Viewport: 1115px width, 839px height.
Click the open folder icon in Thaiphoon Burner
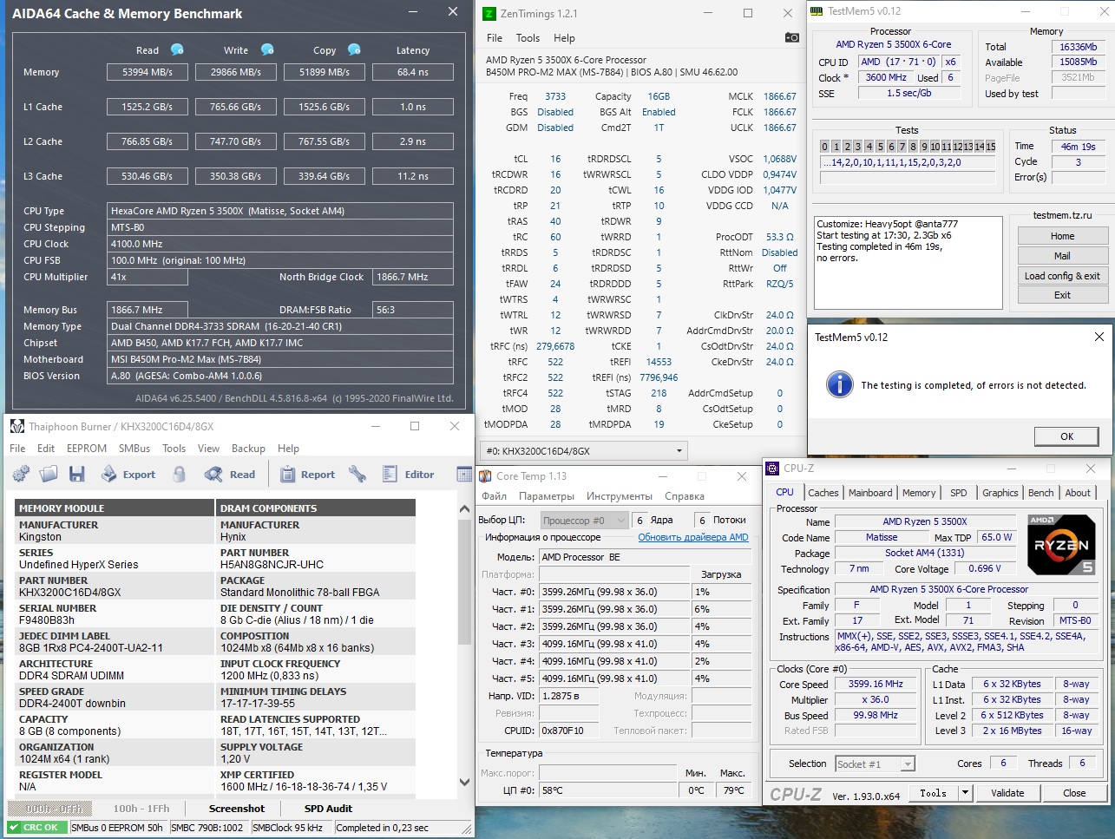(x=49, y=474)
